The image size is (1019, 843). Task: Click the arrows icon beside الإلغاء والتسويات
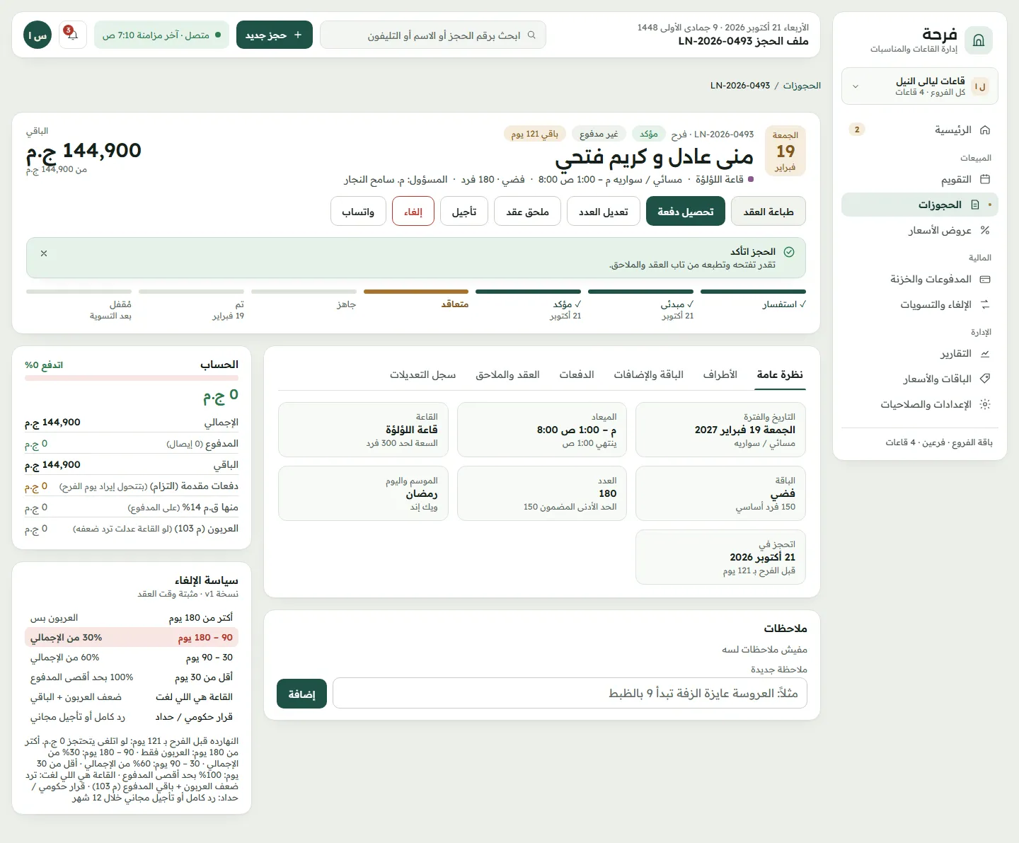(x=984, y=304)
